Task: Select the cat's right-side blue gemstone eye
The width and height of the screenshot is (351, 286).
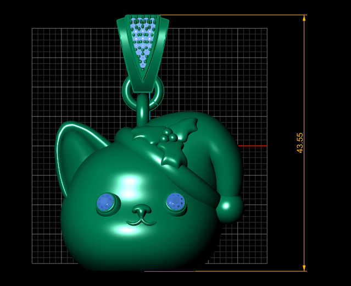Action: [x=176, y=202]
